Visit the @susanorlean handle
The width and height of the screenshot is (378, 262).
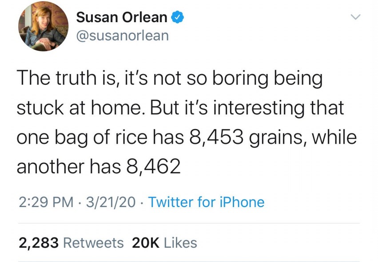point(123,35)
